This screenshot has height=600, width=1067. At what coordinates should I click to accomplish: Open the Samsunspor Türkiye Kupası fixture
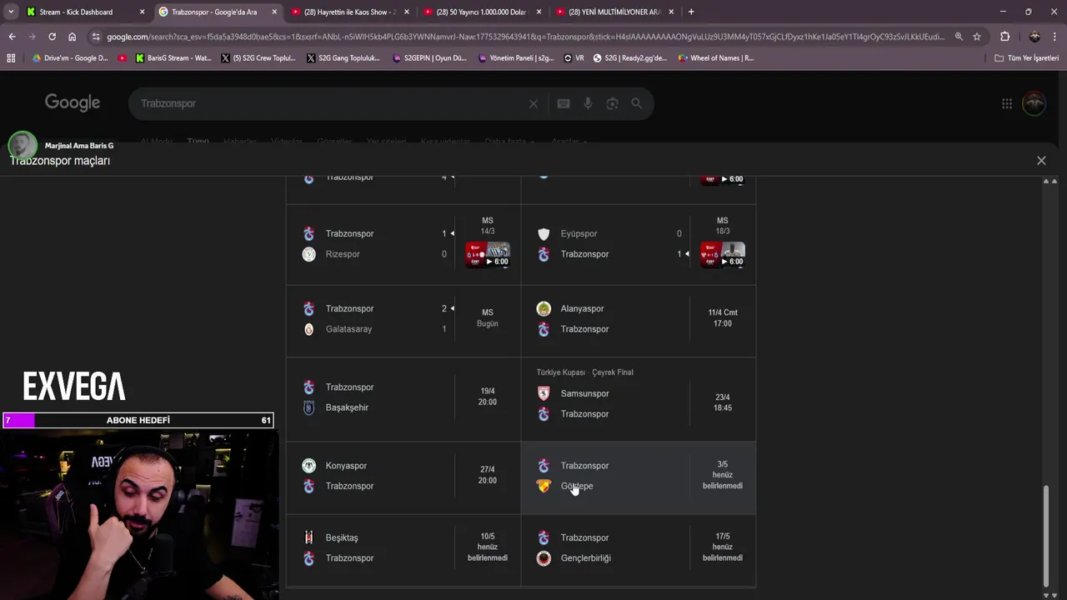click(x=639, y=397)
